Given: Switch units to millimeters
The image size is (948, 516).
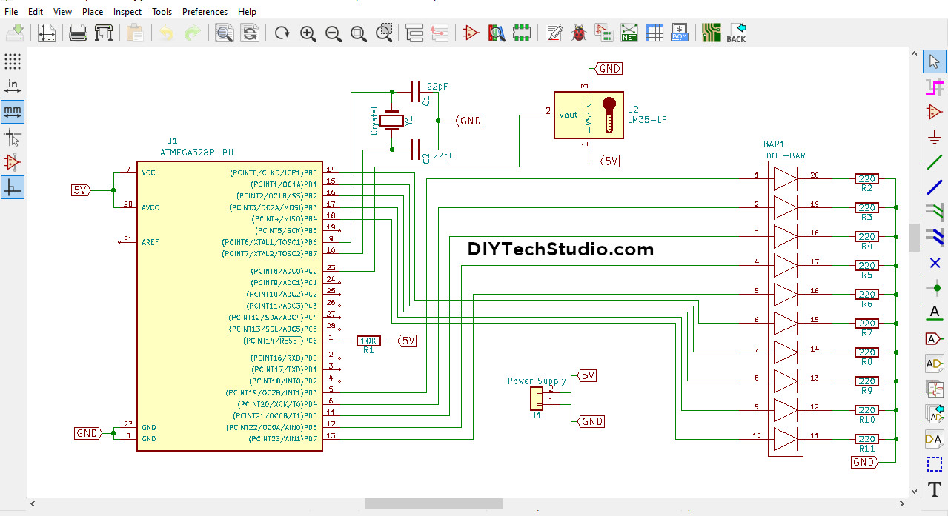Looking at the screenshot, I should coord(13,112).
